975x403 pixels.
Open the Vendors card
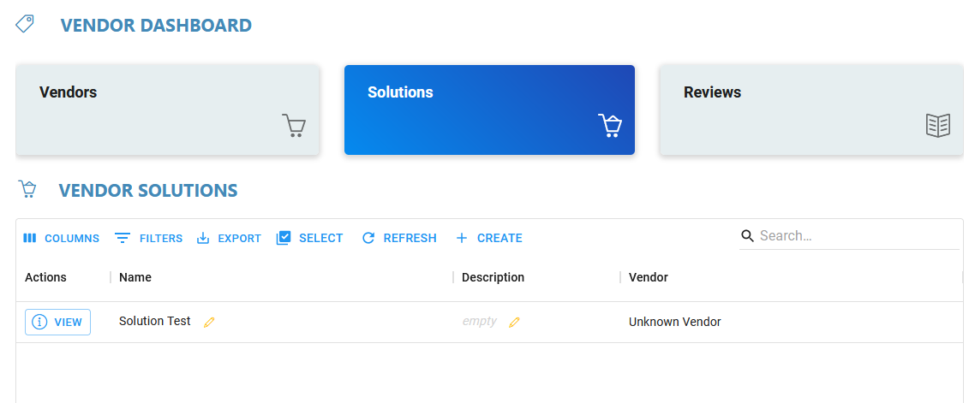click(168, 110)
